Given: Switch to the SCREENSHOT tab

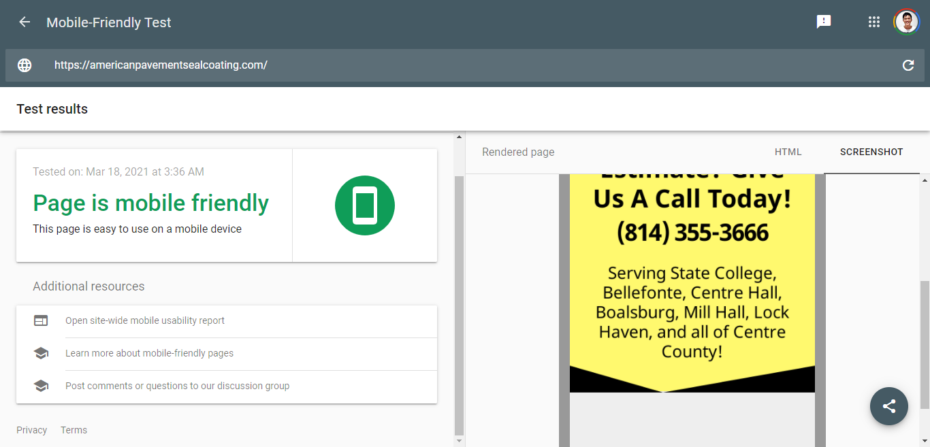Looking at the screenshot, I should tap(871, 152).
